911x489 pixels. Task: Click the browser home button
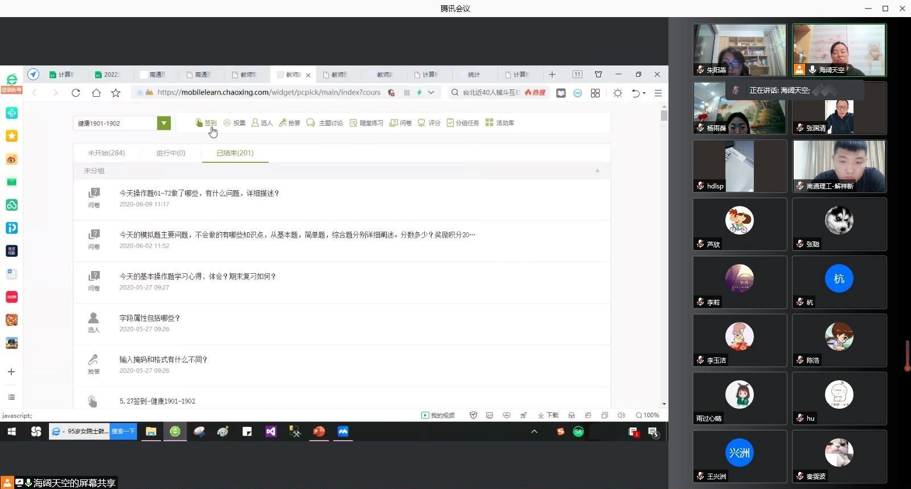pyautogui.click(x=96, y=93)
